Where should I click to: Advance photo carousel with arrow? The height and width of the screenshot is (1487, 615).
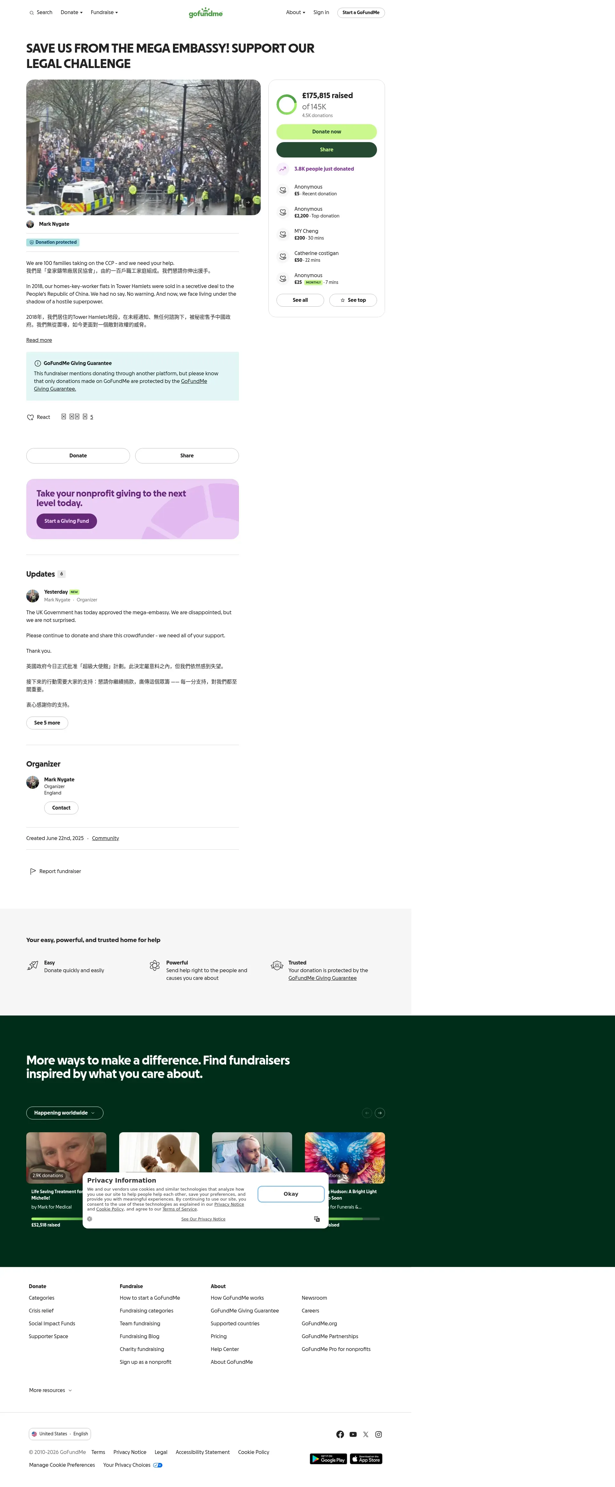(x=248, y=202)
